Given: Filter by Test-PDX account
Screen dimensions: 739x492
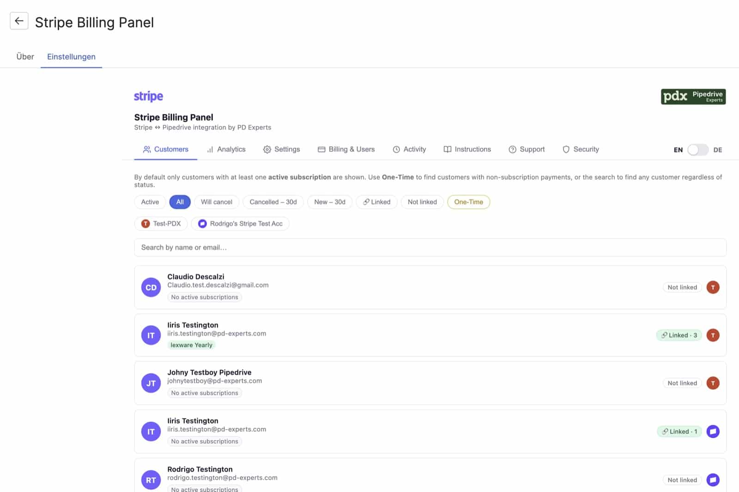Looking at the screenshot, I should [x=161, y=224].
